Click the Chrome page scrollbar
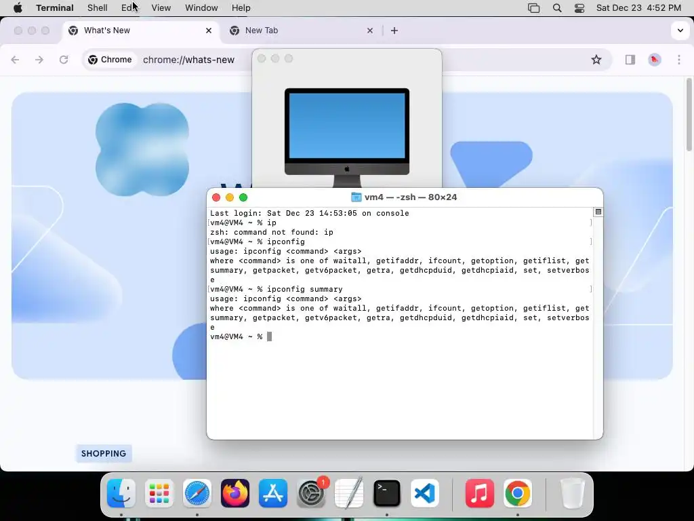The image size is (694, 521). (689, 114)
